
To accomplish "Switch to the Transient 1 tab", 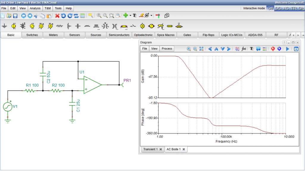I will (x=150, y=149).
